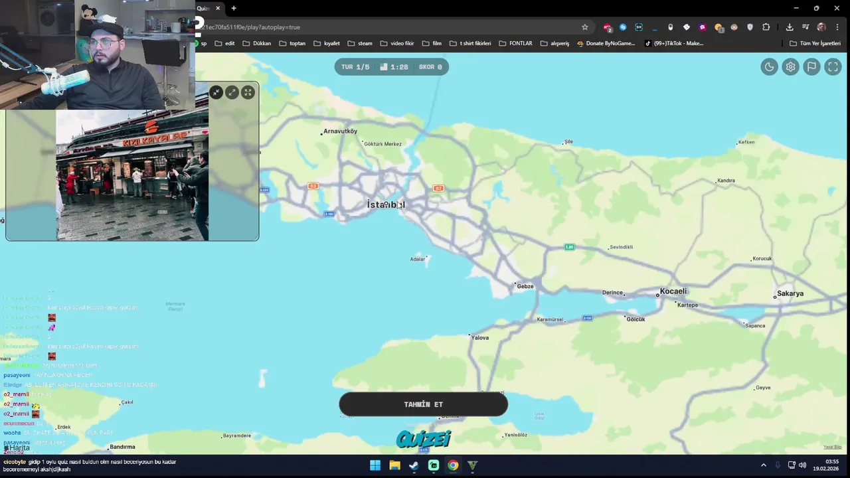Click the Sevindikli map label
The image size is (850, 478).
tap(621, 247)
